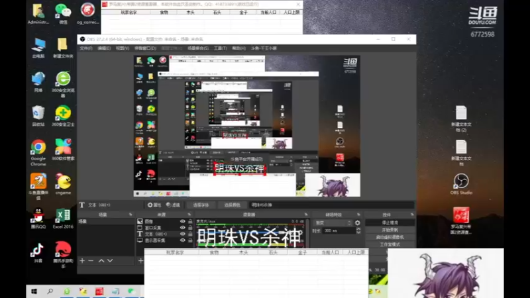Launch the cngame Pac-Man shortcut
Screen dimensions: 530x298
click(x=63, y=184)
